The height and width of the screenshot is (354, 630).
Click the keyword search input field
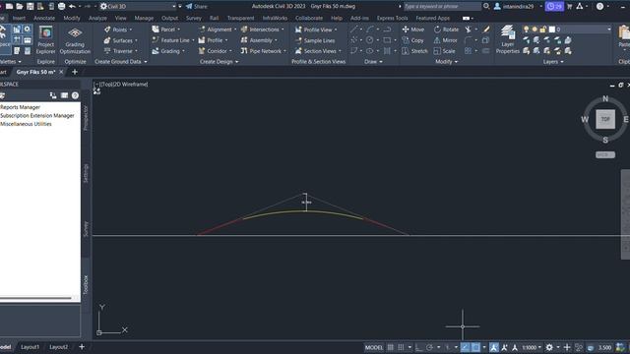click(x=442, y=7)
